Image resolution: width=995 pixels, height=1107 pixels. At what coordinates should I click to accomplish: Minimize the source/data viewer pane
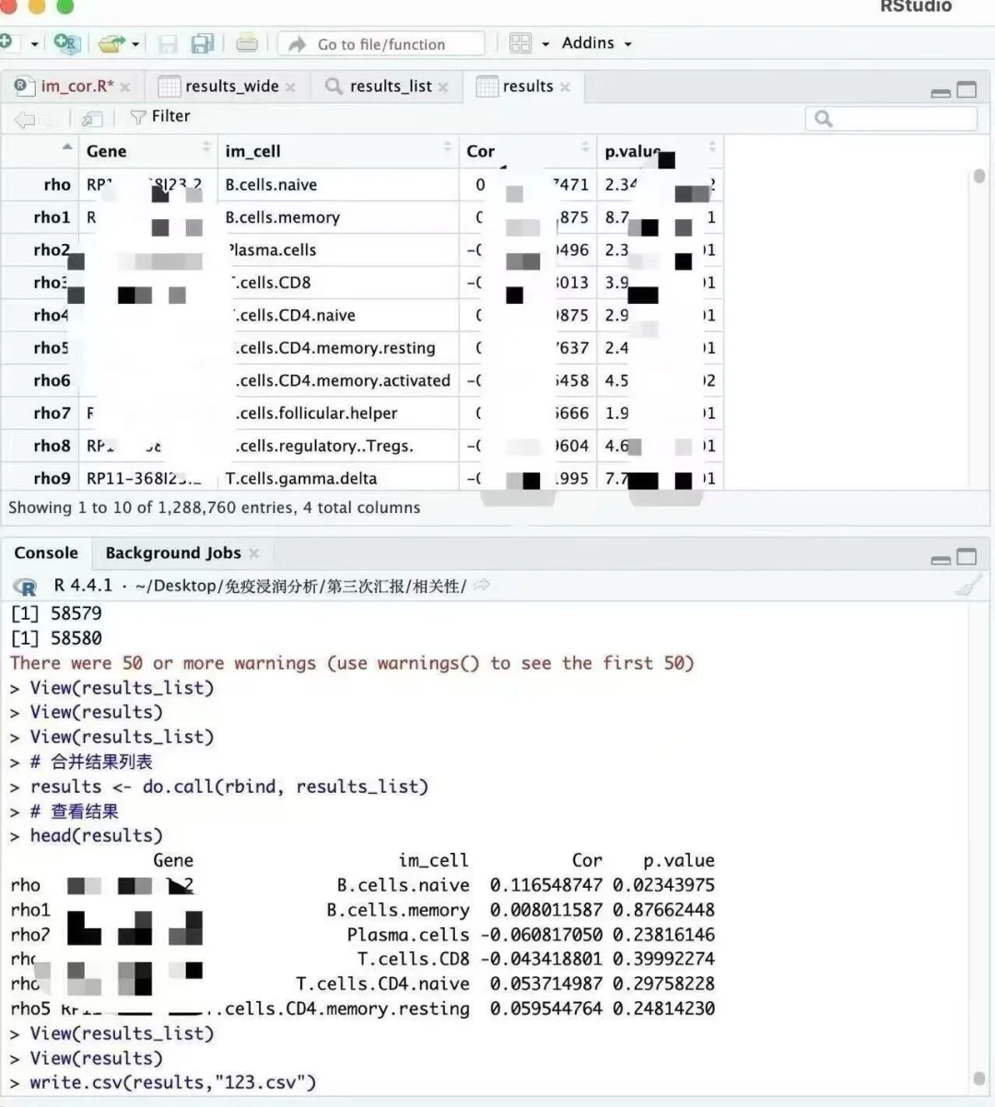tap(941, 92)
